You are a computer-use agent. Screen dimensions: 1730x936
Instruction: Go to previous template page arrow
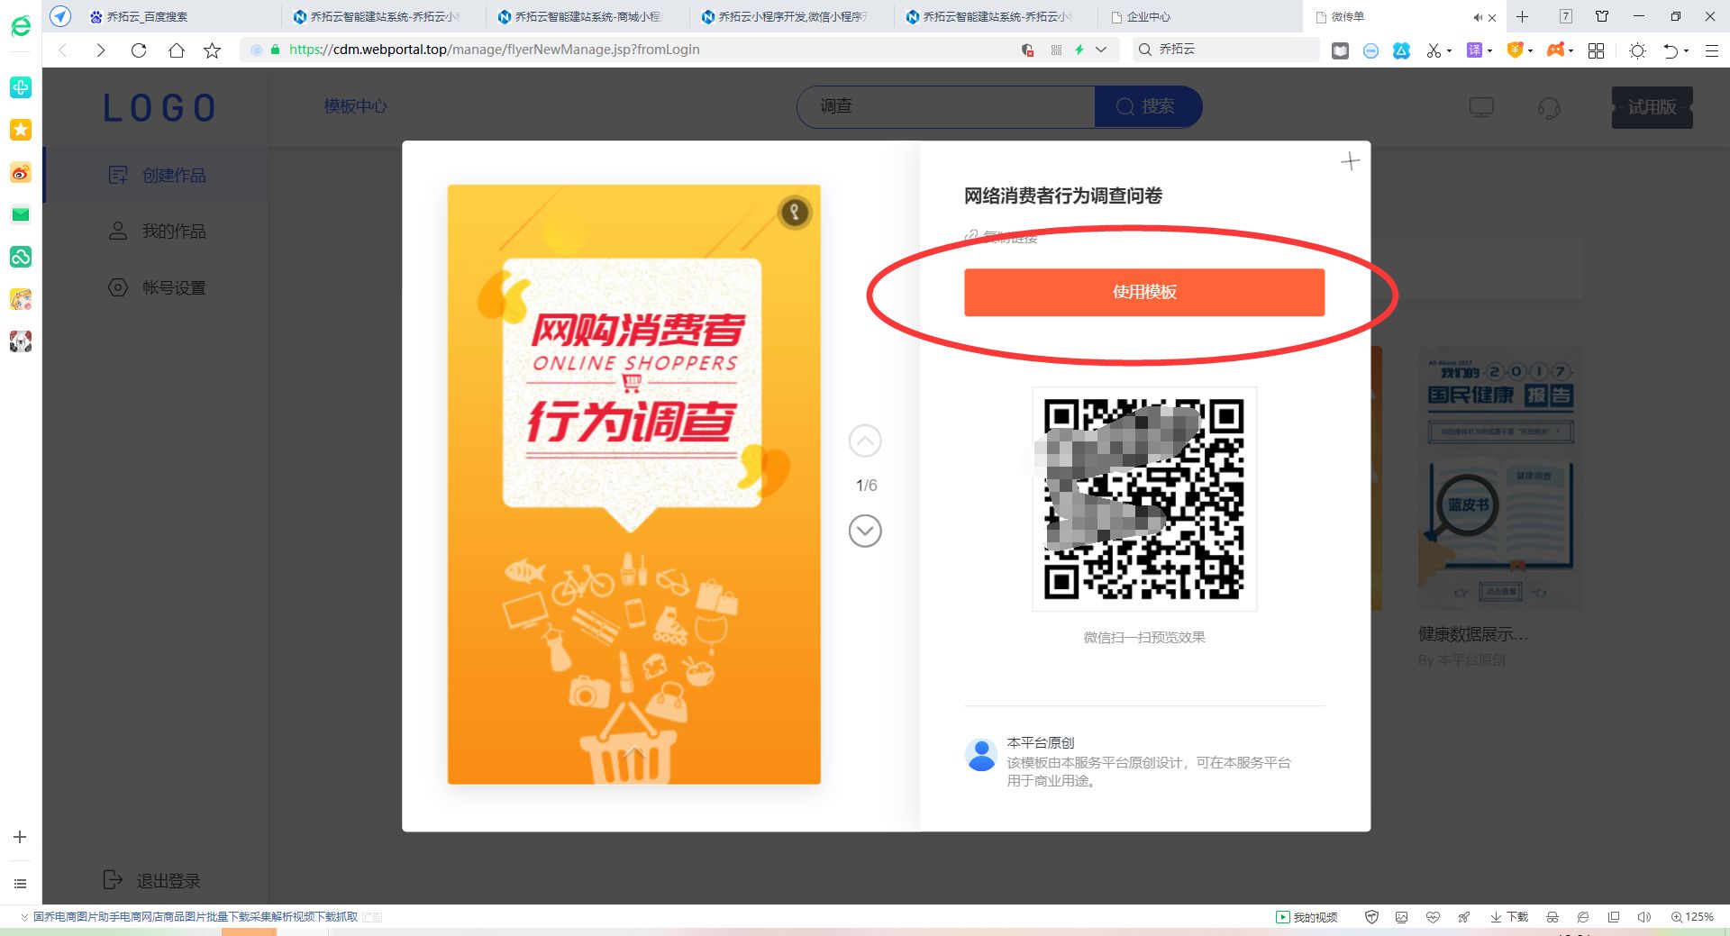pyautogui.click(x=865, y=441)
